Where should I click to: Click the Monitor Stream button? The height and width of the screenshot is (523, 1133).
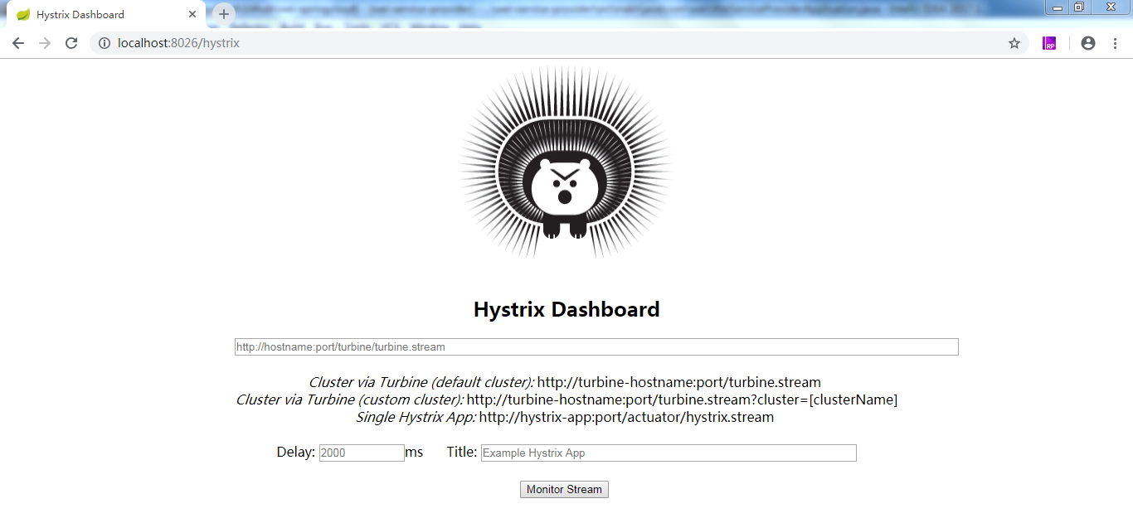point(564,490)
